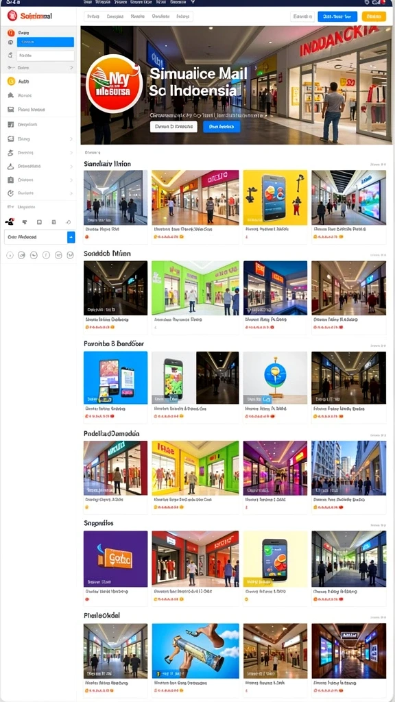Select the blue highlighted sidebar item

point(45,42)
